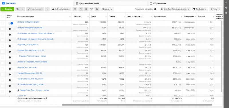Click the grid icon on the Группы объявлений tab
Screen dimensions: 229x108
(77, 3)
